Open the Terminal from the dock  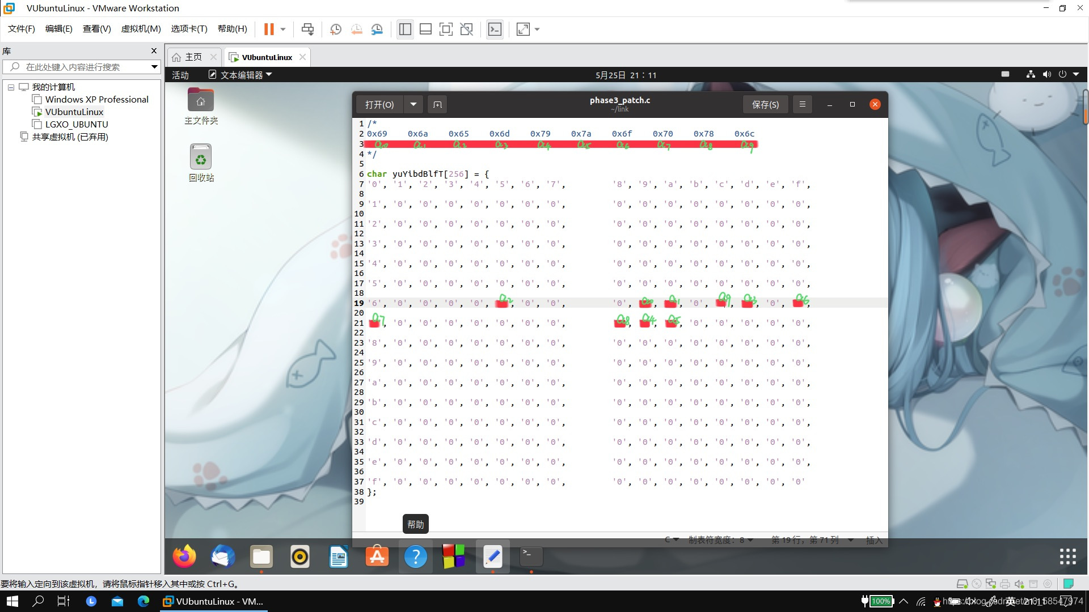531,556
